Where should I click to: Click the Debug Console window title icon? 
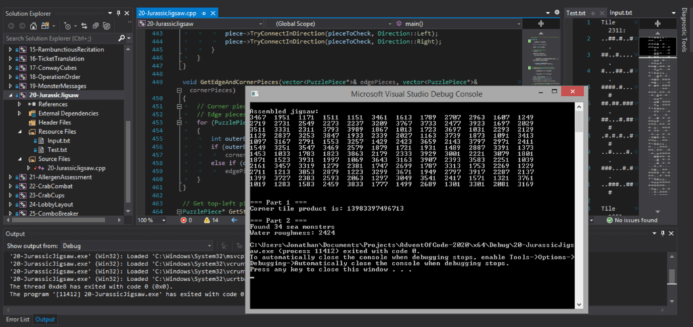coord(254,94)
